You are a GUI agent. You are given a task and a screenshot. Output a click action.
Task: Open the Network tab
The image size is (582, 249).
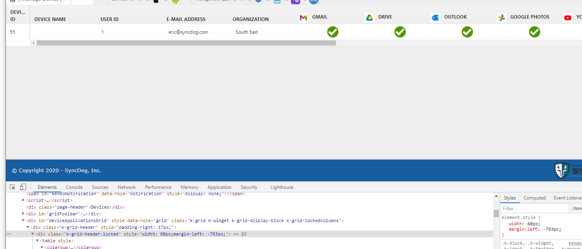127,187
